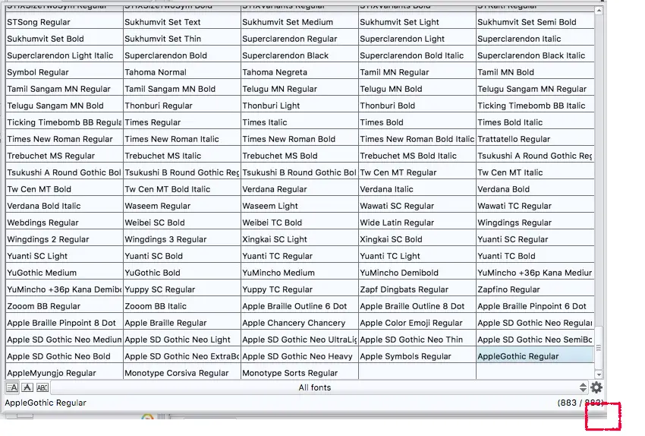Select Weibei TC Bold font
645x436 pixels.
300,223
